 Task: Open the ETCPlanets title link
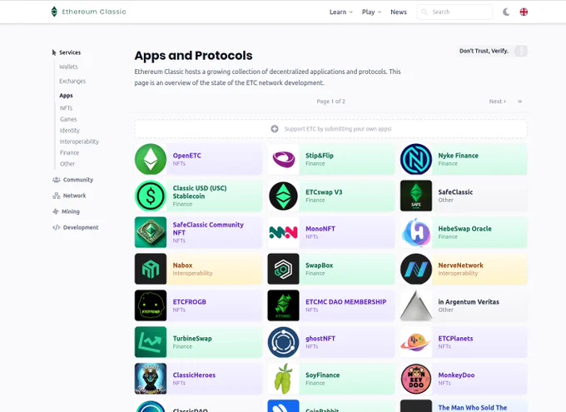(455, 338)
